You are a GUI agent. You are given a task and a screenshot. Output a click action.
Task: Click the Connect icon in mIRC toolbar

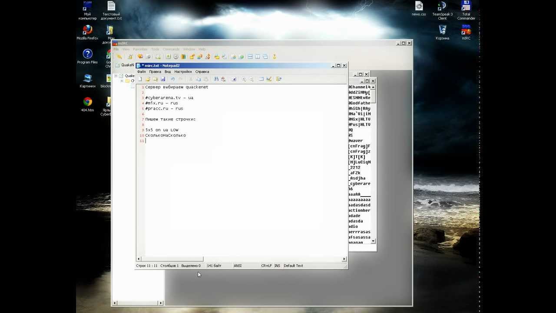pyautogui.click(x=119, y=57)
